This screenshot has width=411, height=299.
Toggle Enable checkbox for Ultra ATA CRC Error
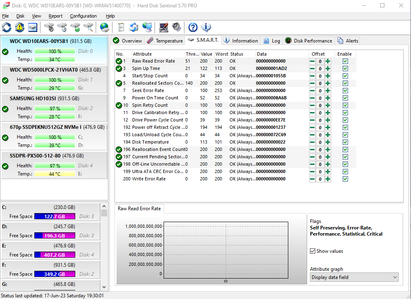coord(345,172)
